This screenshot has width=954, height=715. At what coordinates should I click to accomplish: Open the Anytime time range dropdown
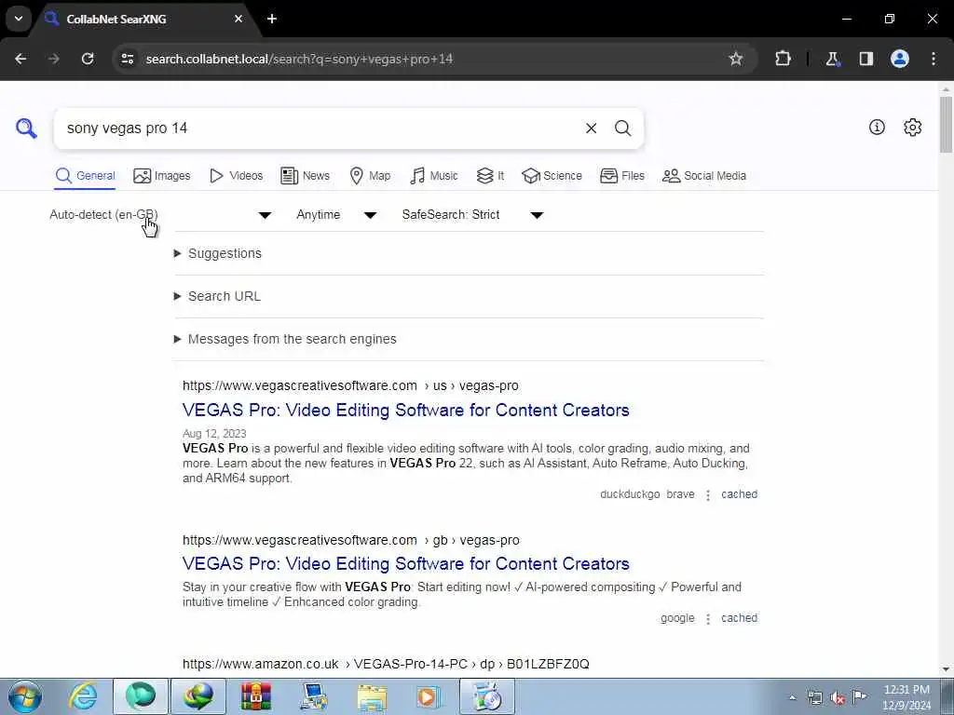(336, 215)
